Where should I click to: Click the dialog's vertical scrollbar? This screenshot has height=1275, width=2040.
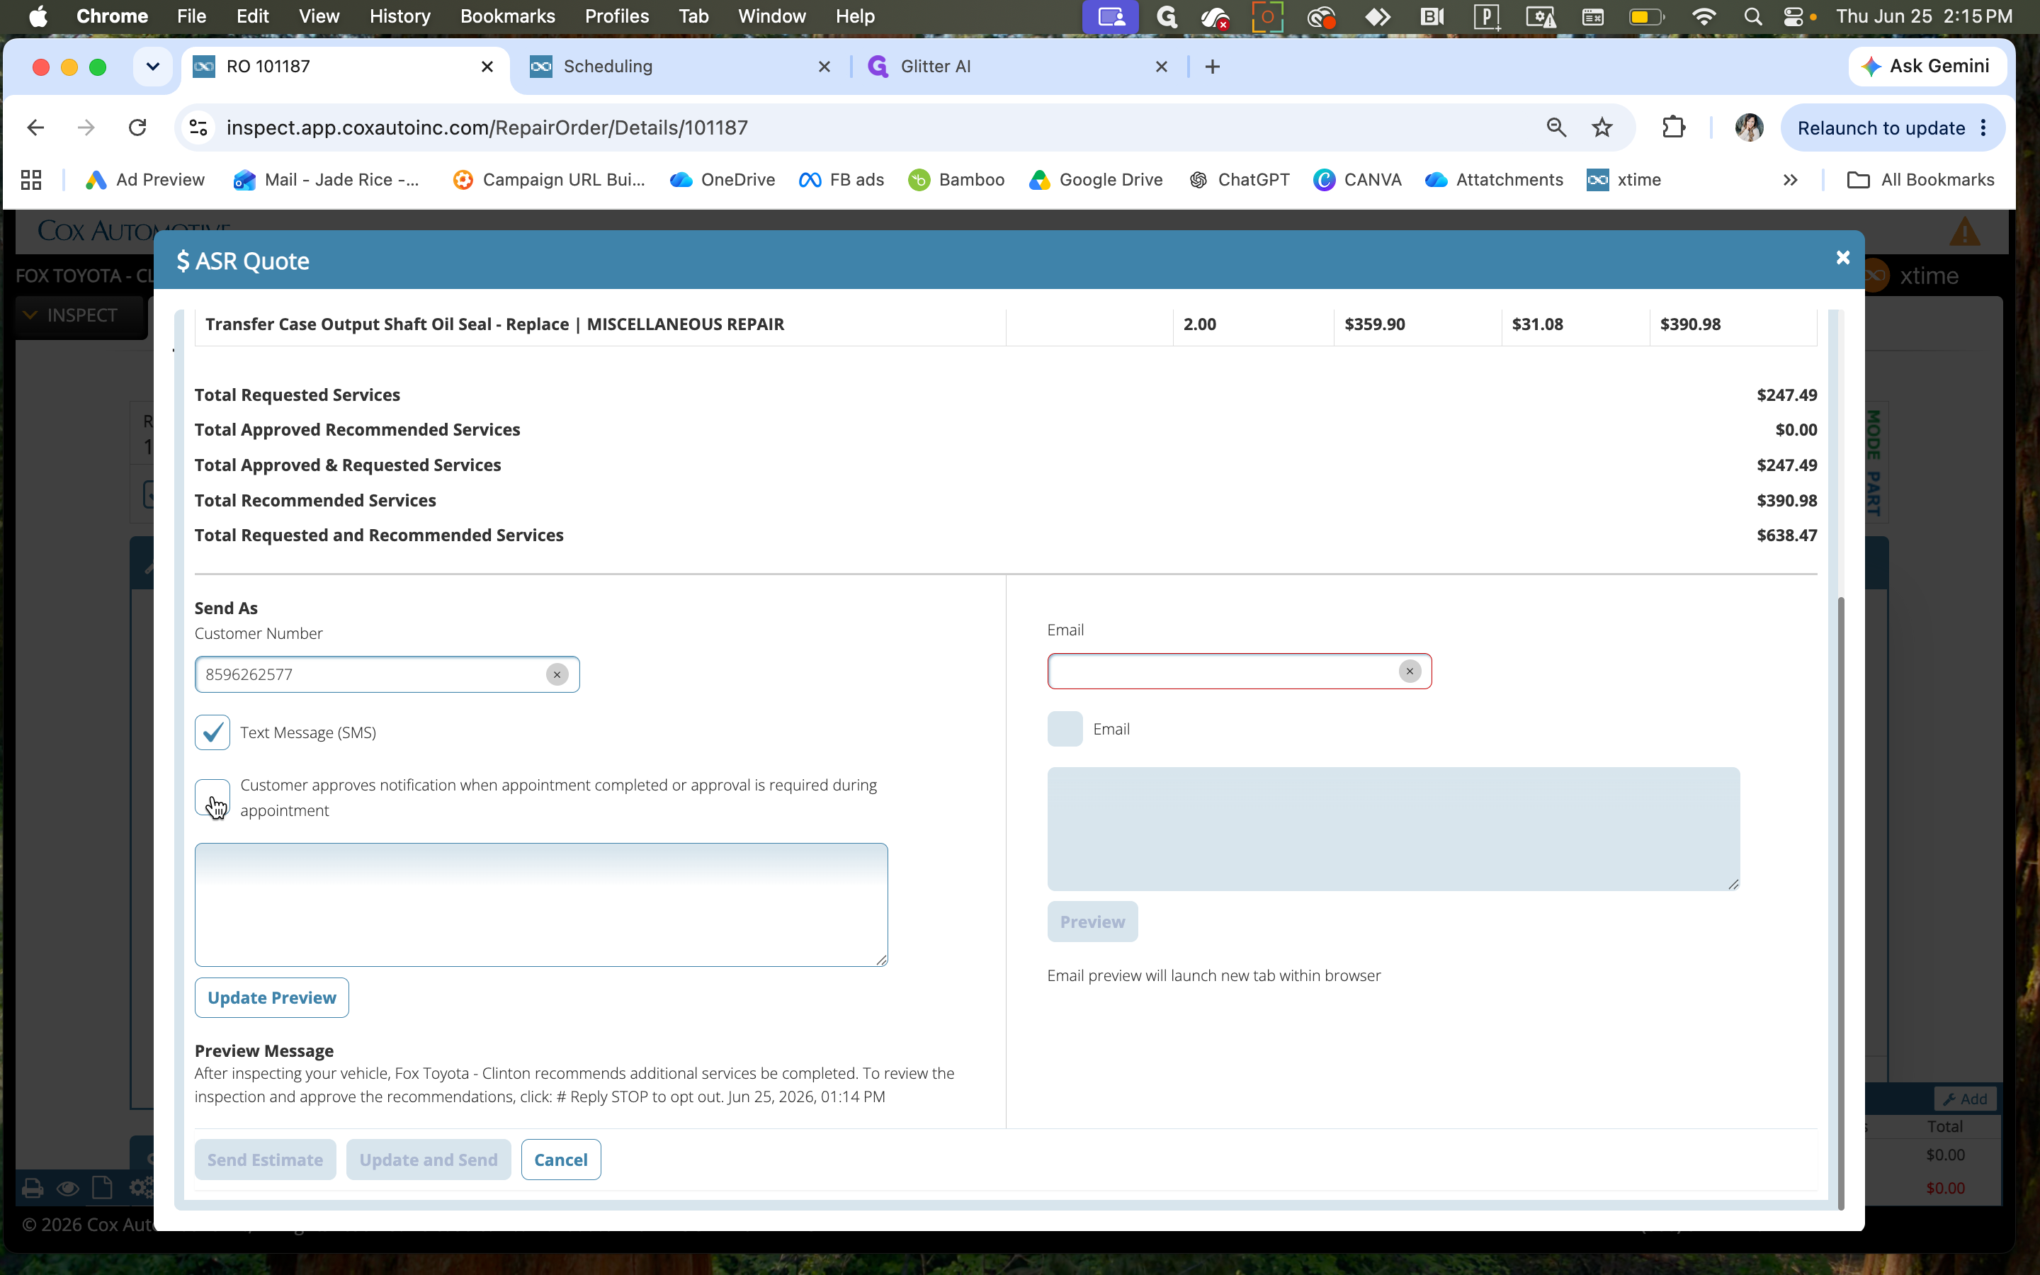click(x=1840, y=902)
